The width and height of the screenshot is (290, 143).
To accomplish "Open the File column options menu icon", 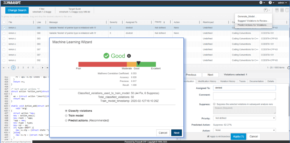I will pyautogui.click(x=32, y=22).
